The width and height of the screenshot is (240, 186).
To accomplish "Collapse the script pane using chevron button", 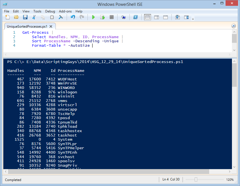I will pyautogui.click(x=234, y=26).
